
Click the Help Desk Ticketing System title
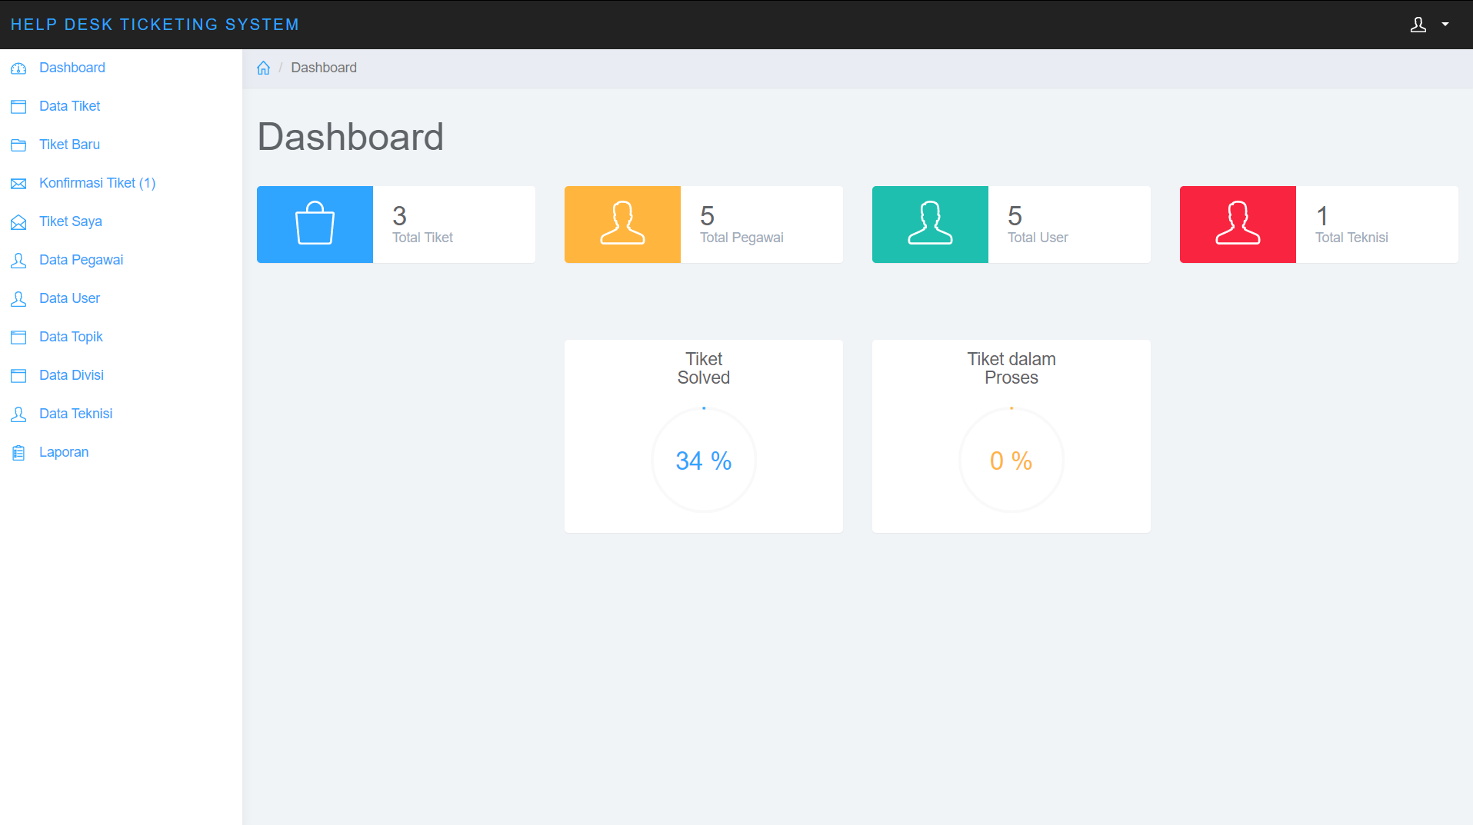tap(155, 25)
